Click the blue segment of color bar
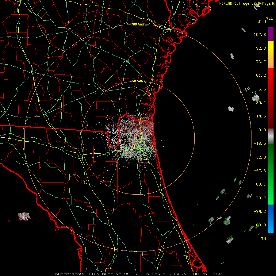Screen dimensions: 276x276 (x=271, y=219)
